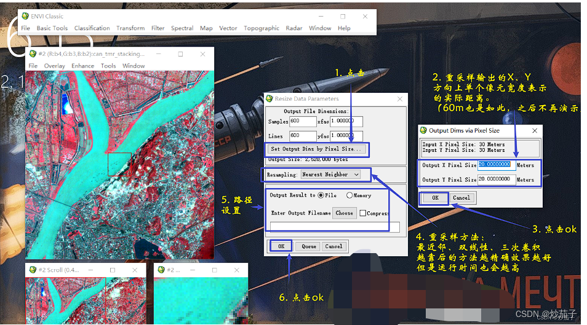
Task: Click Cancel in Output Dims via Pixel Size
Action: pos(461,198)
